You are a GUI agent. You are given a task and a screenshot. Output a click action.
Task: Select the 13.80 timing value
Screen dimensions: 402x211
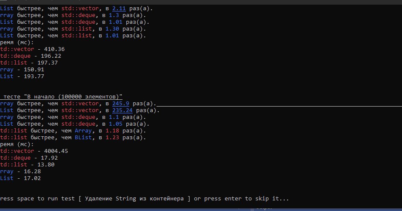pos(46,164)
